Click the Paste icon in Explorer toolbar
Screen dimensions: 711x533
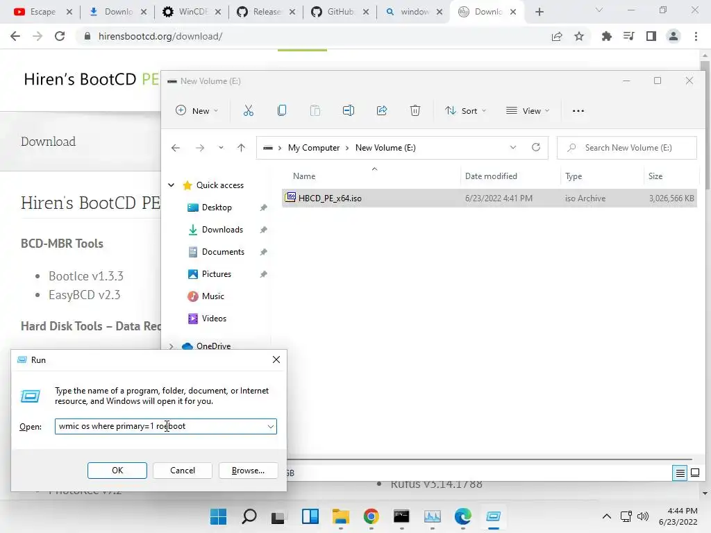315,110
